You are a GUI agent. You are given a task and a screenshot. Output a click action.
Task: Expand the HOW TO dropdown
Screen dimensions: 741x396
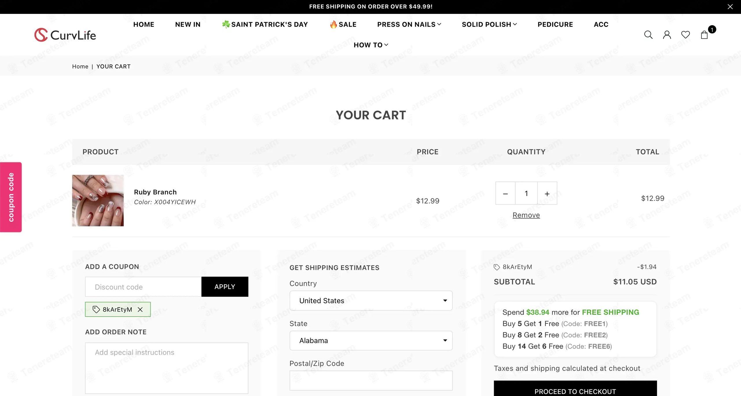pyautogui.click(x=371, y=45)
